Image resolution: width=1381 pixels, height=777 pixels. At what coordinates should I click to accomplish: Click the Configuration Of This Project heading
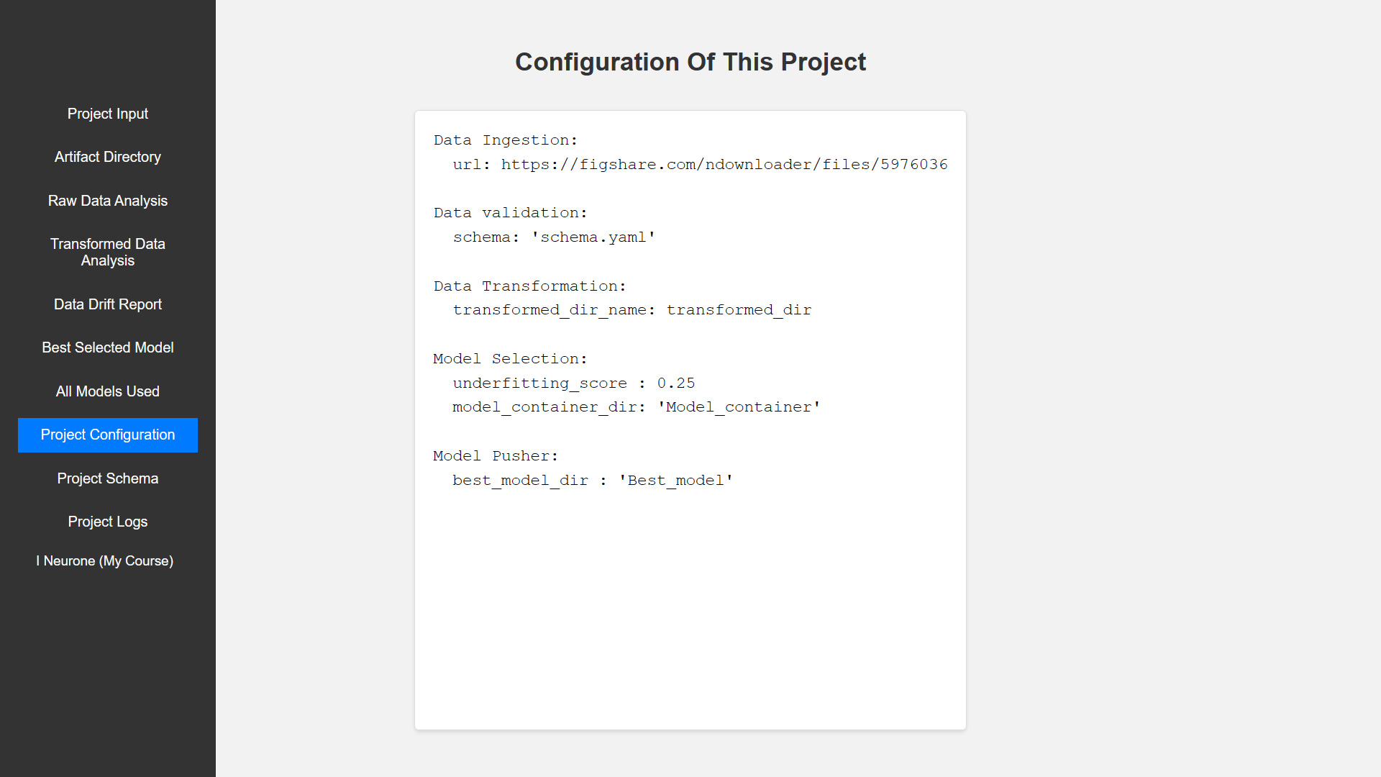click(690, 63)
